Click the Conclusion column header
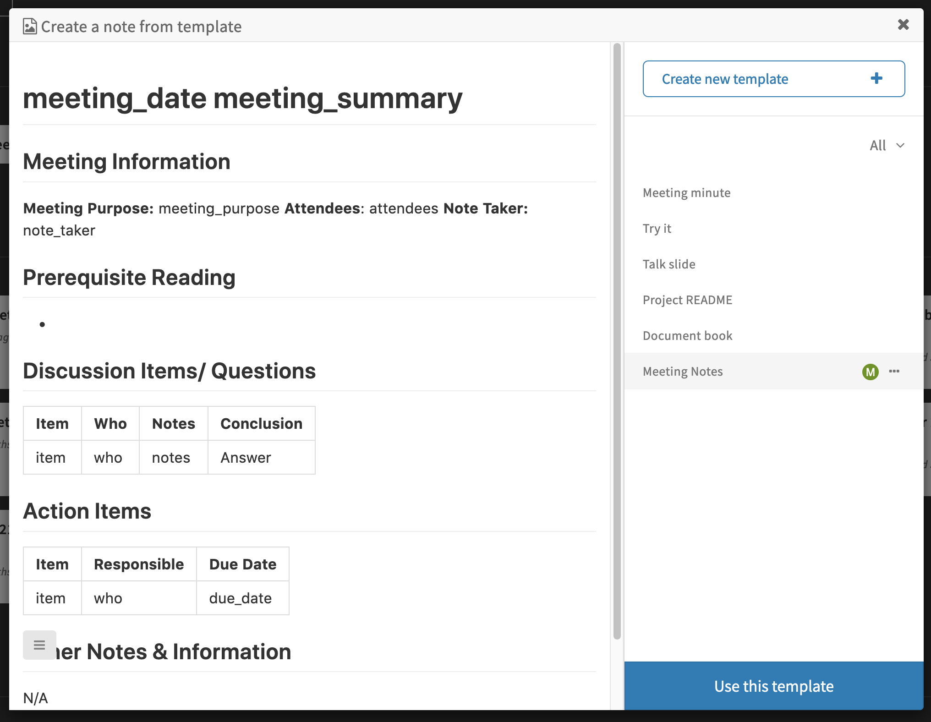This screenshot has height=722, width=931. (261, 424)
